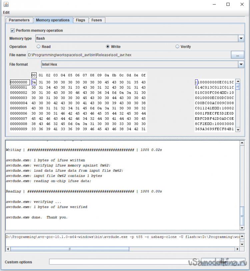Expand the File format Intel Hex dropdown
Image resolution: width=250 pixels, height=271 pixels.
(x=241, y=64)
